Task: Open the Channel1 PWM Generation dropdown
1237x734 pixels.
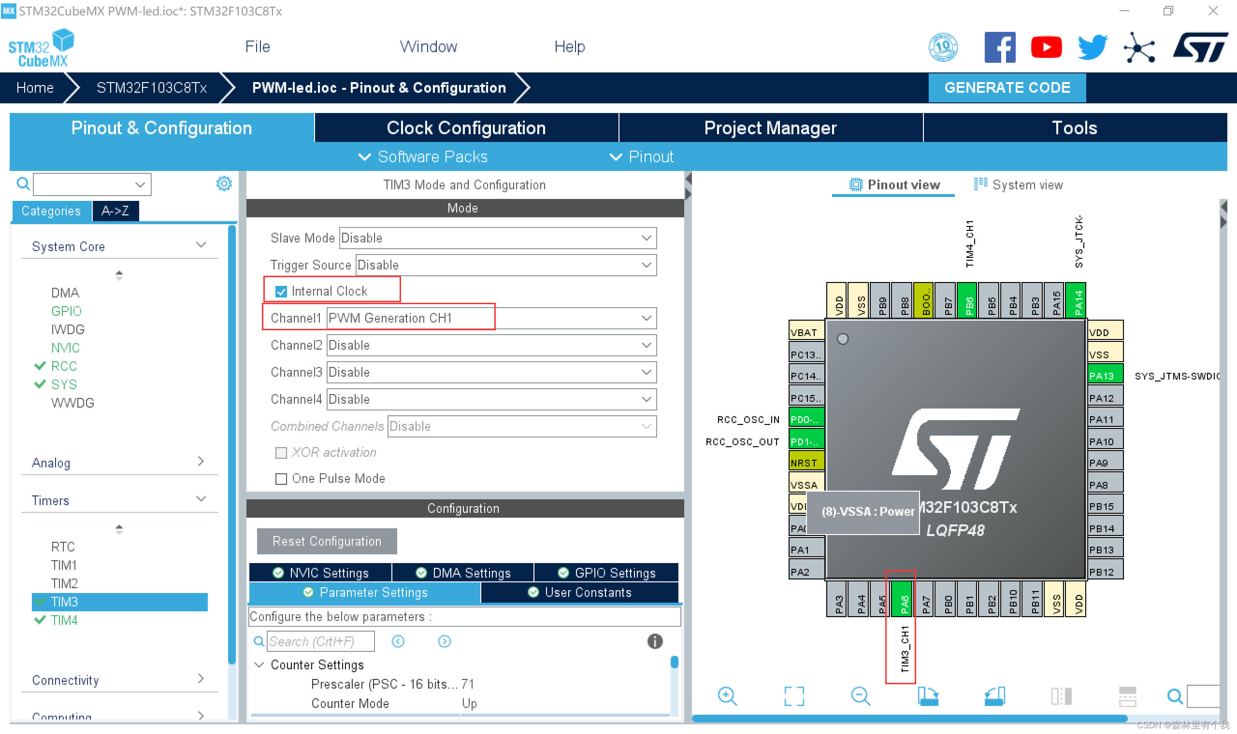Action: click(x=489, y=317)
